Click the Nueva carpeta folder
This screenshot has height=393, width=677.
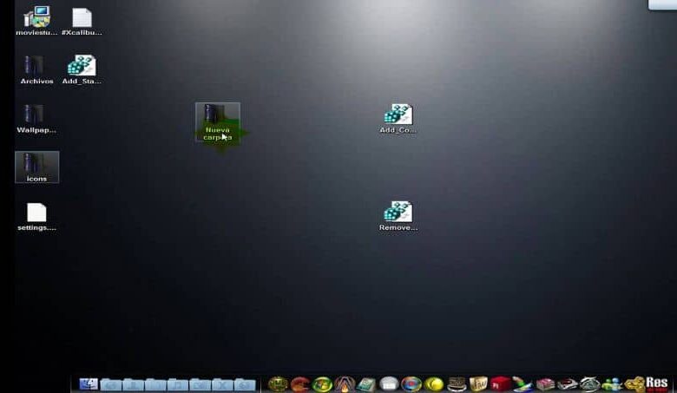point(218,122)
